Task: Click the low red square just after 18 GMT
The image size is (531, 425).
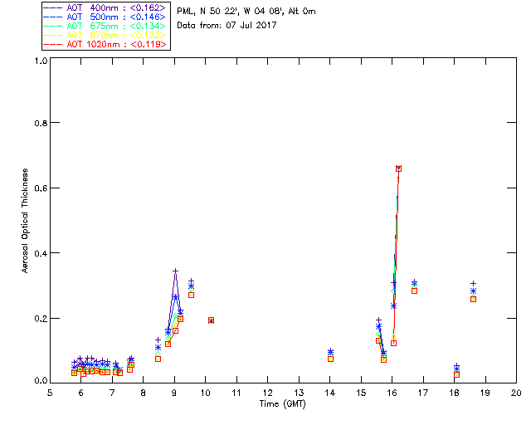Action: [x=456, y=374]
